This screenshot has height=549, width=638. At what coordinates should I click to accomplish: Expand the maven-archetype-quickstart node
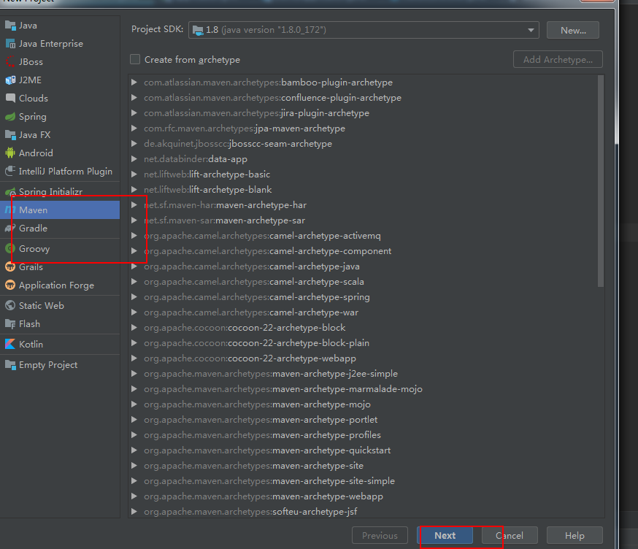pos(134,450)
